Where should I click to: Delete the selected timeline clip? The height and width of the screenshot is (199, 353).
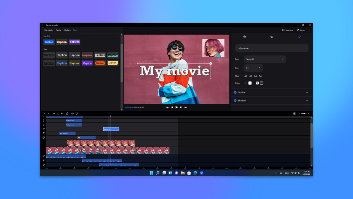coord(67,114)
